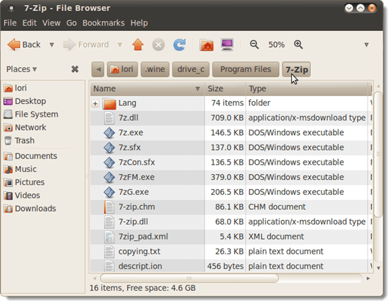Click the Forward navigation button
This screenshot has width=392, height=305.
[x=86, y=45]
